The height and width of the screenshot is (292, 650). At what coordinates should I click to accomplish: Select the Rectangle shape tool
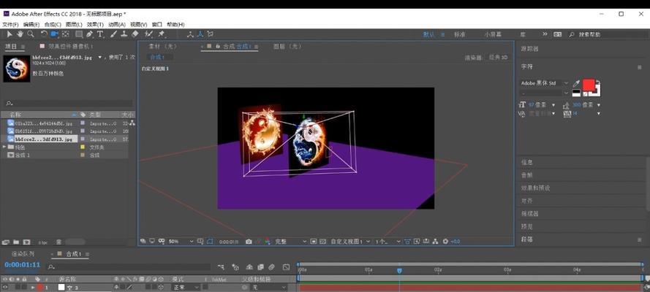pos(79,34)
